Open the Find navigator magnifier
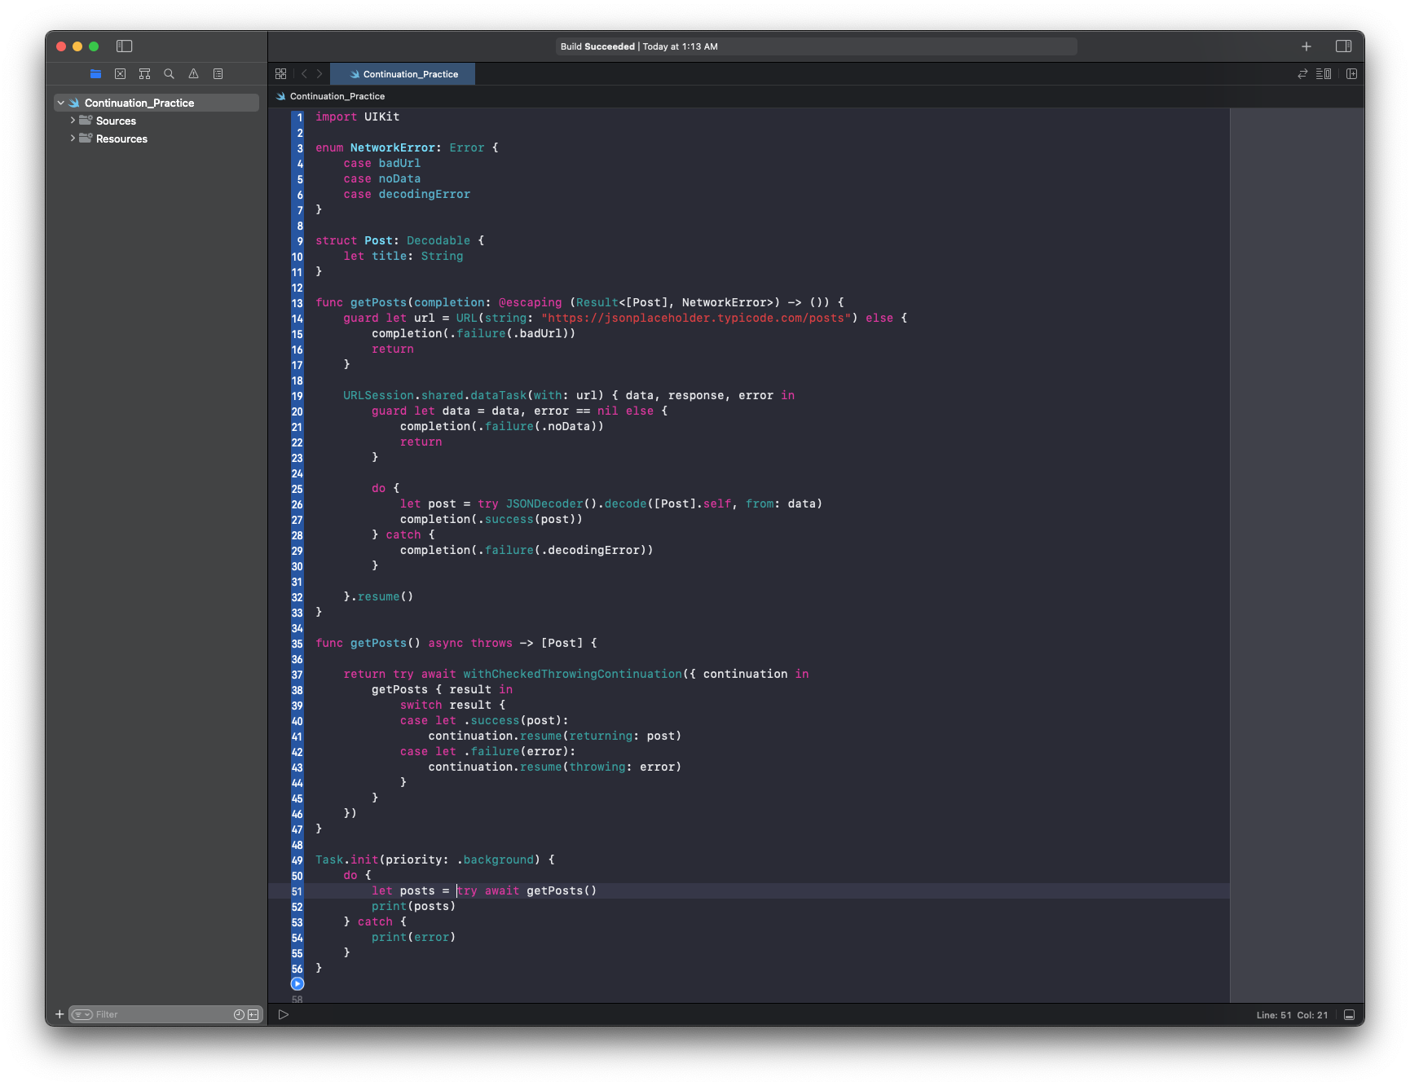The image size is (1410, 1086). tap(169, 73)
